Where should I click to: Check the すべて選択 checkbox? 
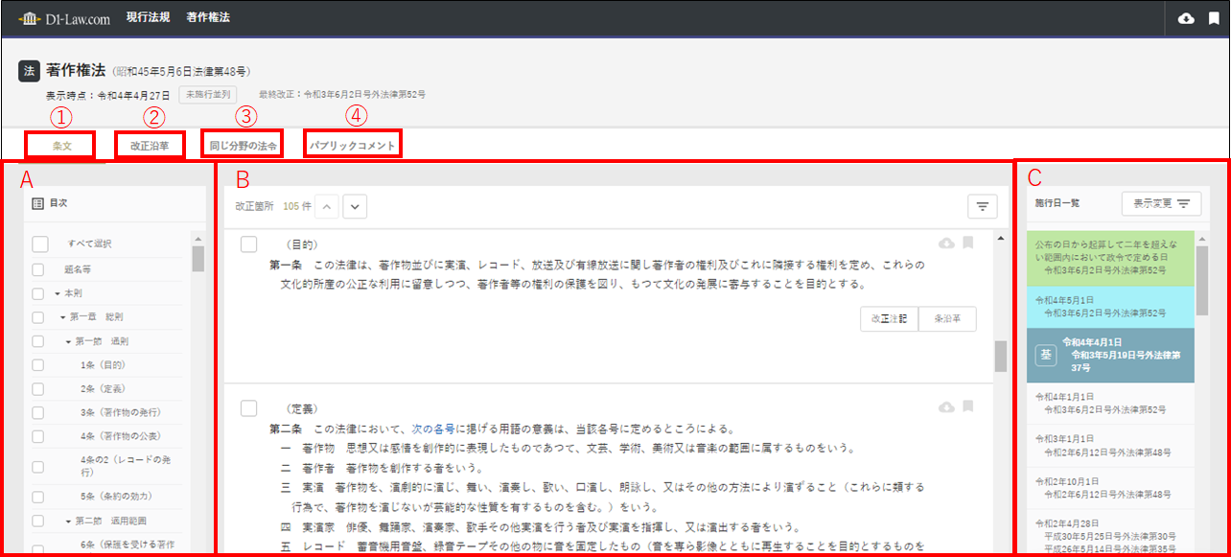[39, 244]
